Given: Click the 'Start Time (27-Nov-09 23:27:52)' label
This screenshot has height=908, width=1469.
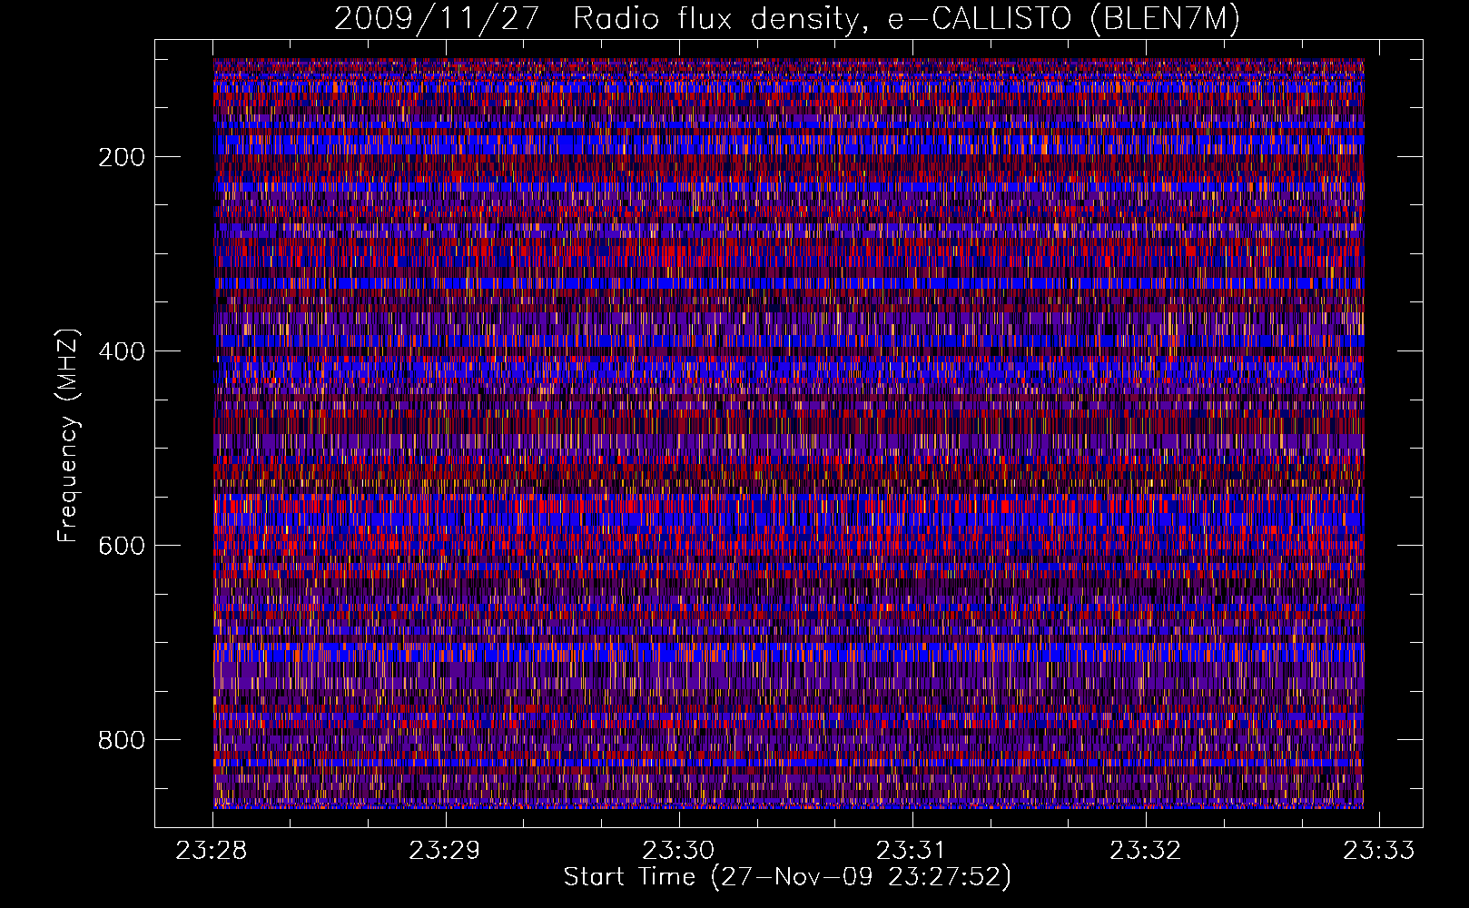Looking at the screenshot, I should pyautogui.click(x=787, y=877).
